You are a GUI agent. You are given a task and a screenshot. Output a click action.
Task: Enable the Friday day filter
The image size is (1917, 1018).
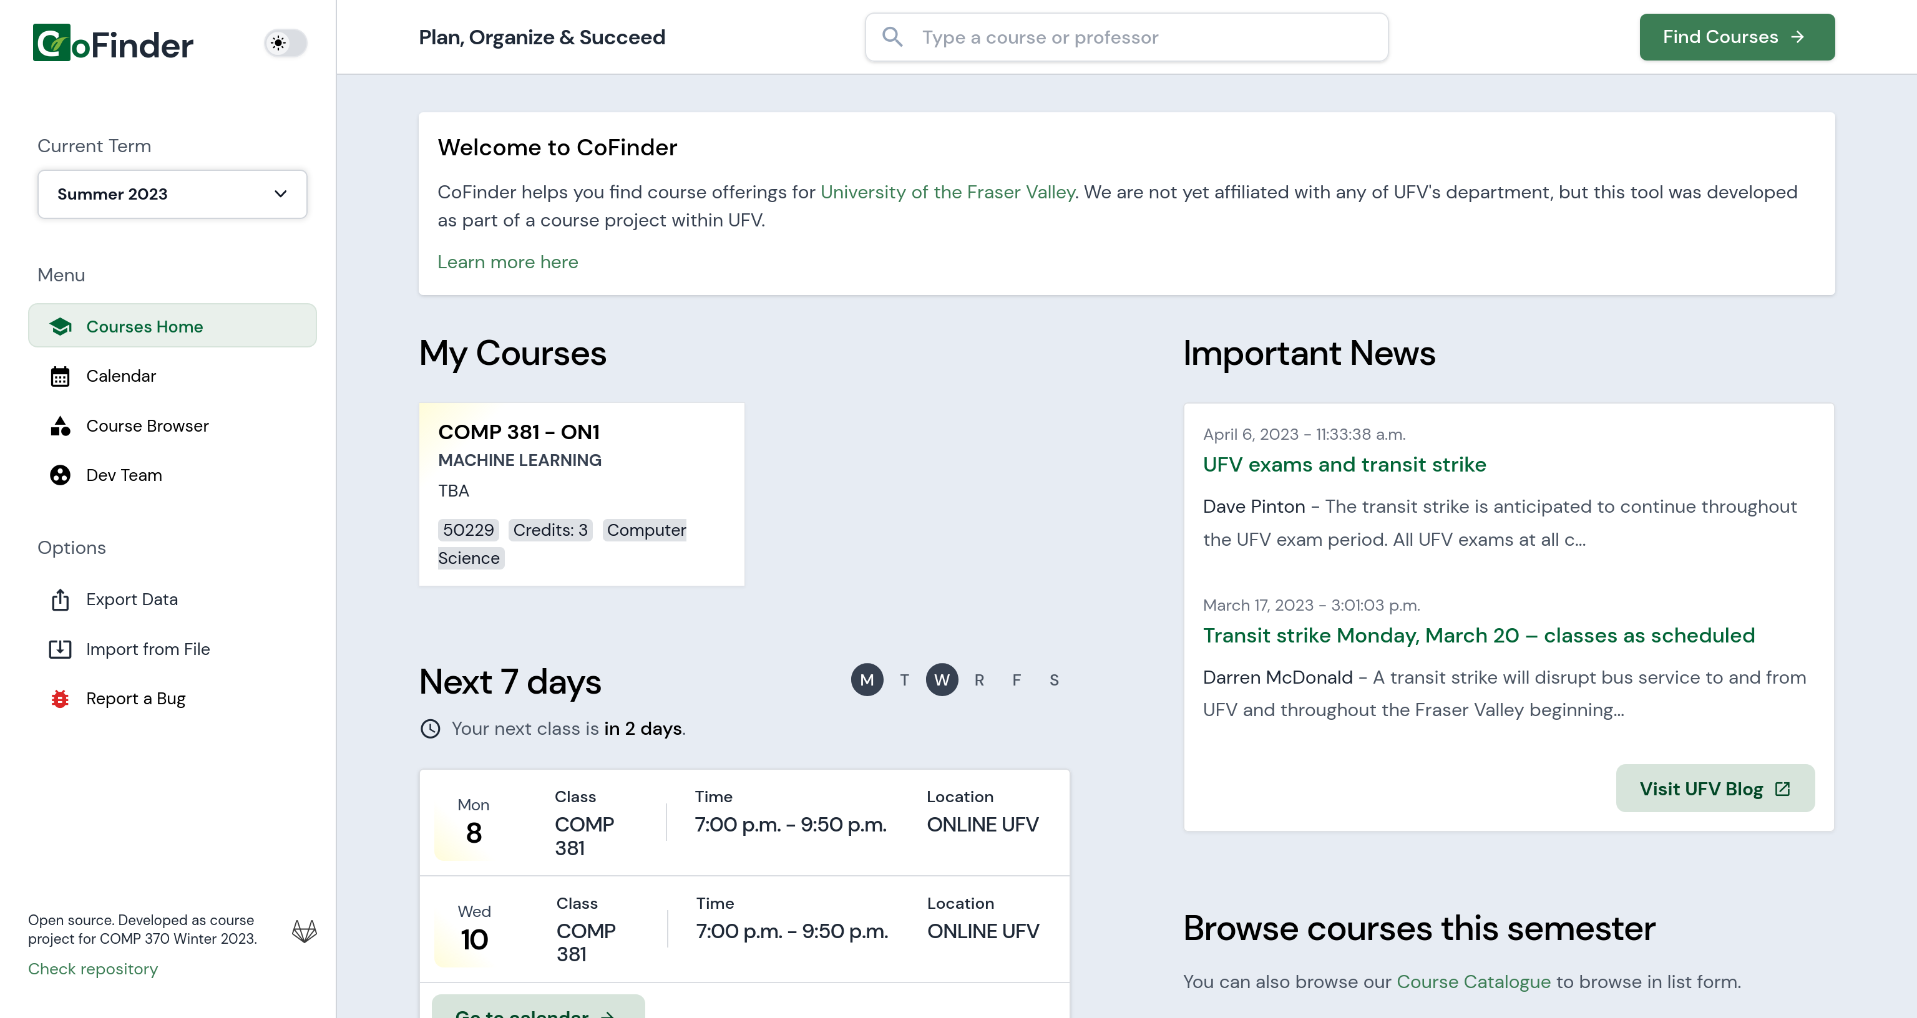pyautogui.click(x=1017, y=680)
